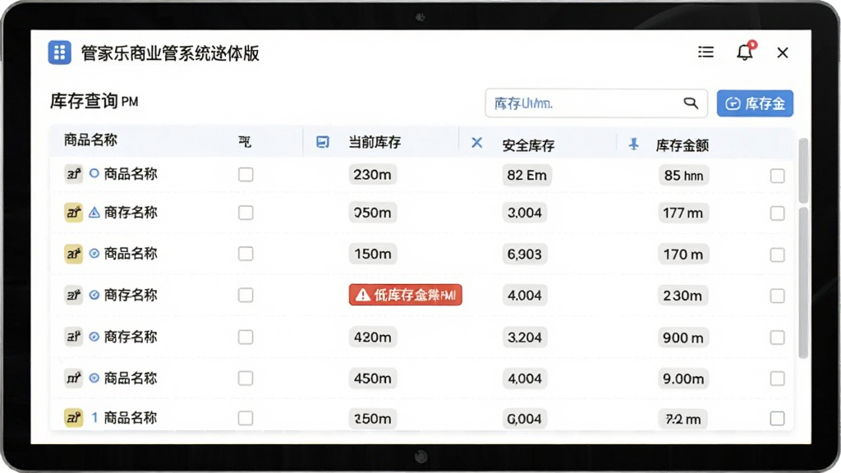Screen dimensions: 841x473
Task: Click the icon beside the 当前库存 header
Action: [322, 142]
